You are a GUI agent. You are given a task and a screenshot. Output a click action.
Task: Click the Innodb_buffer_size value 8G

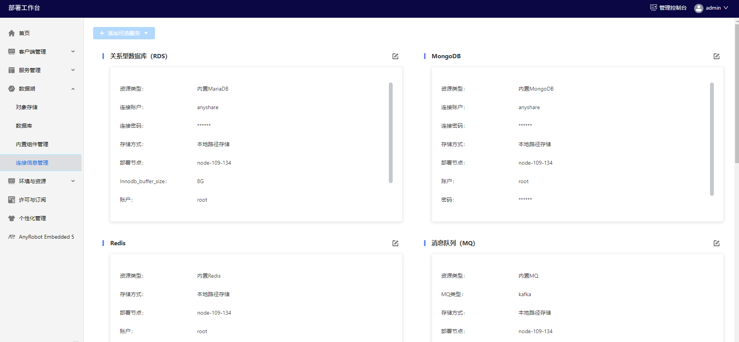tap(200, 181)
